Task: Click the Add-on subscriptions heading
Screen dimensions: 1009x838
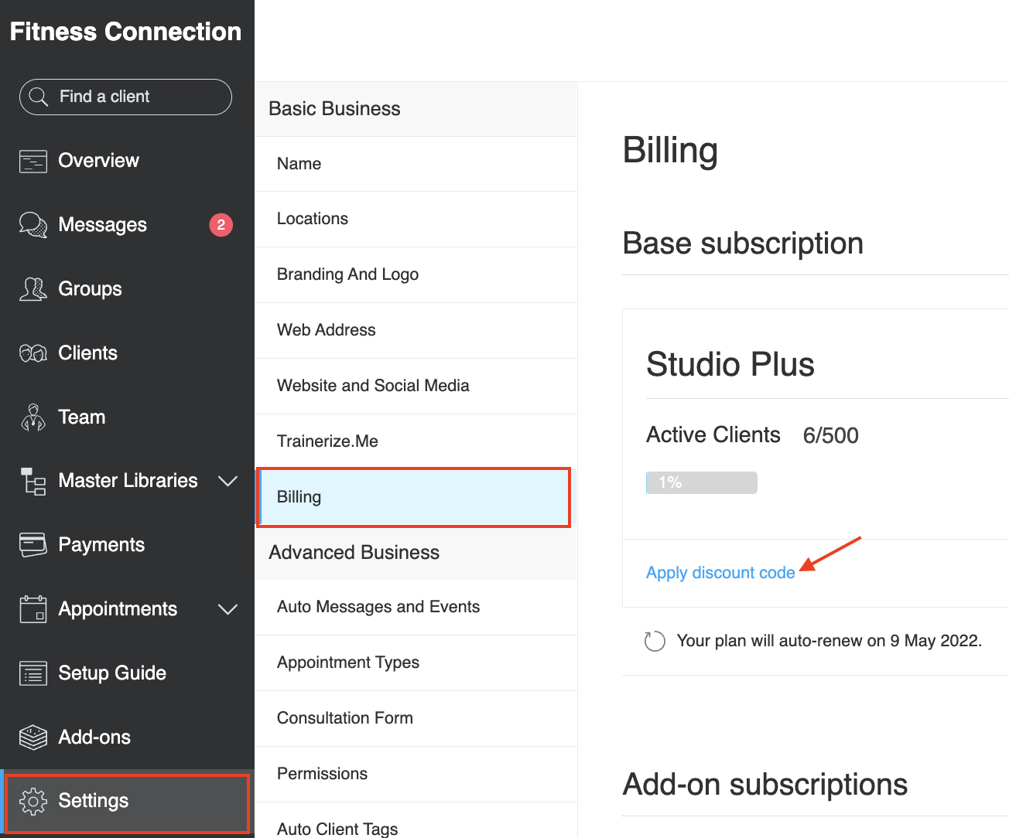Action: pyautogui.click(x=765, y=785)
